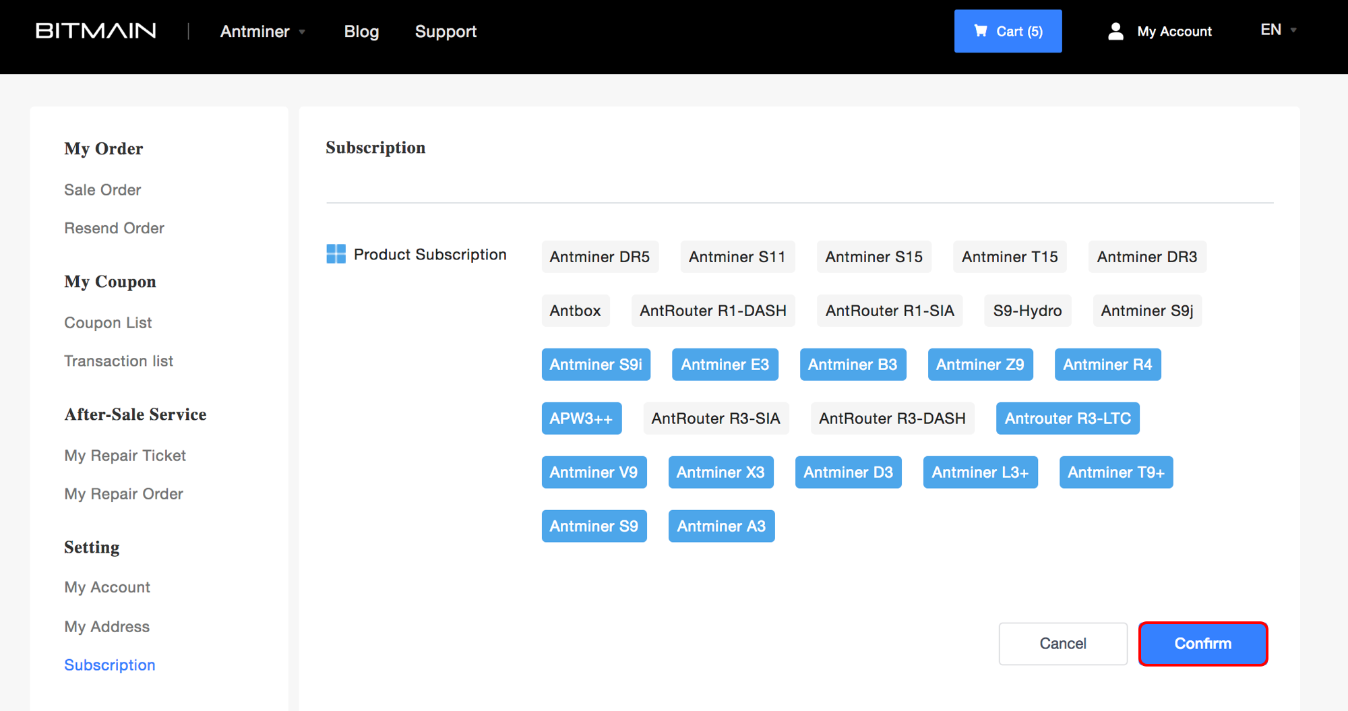Open the EN language dropdown

[1279, 30]
